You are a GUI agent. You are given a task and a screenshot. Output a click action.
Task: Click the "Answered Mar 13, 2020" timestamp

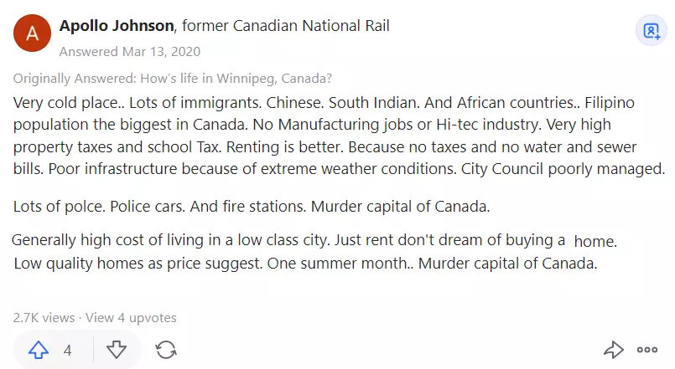[x=130, y=52]
